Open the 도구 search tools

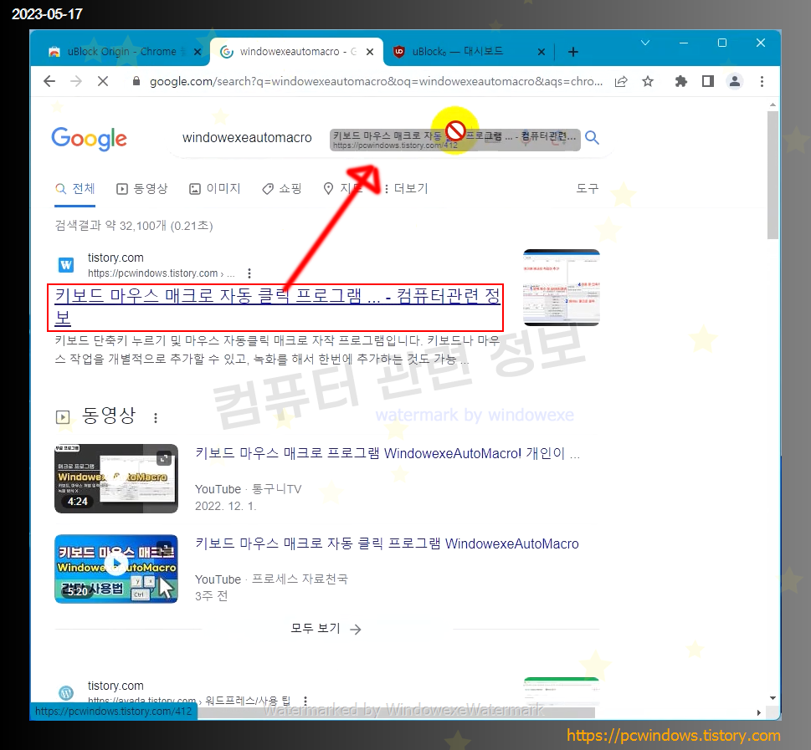[x=587, y=189]
